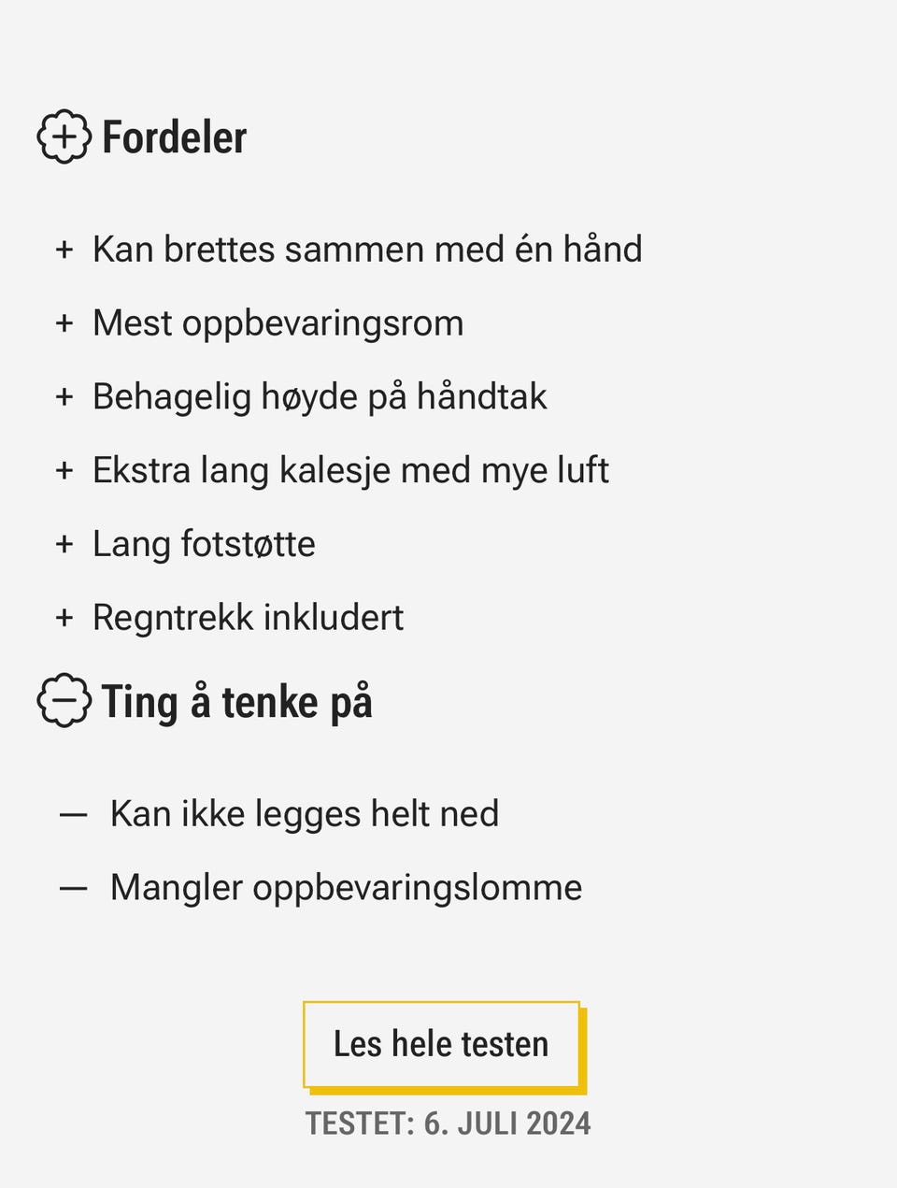Click the 'Regntrekk inkludert' list item
This screenshot has height=1188, width=897.
(248, 618)
